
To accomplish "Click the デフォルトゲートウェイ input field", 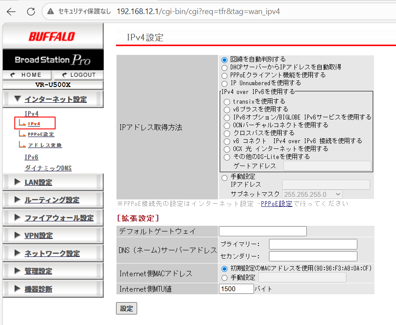I will coord(262,231).
